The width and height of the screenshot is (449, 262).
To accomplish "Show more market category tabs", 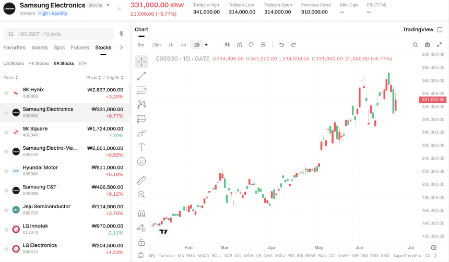I will pyautogui.click(x=122, y=47).
